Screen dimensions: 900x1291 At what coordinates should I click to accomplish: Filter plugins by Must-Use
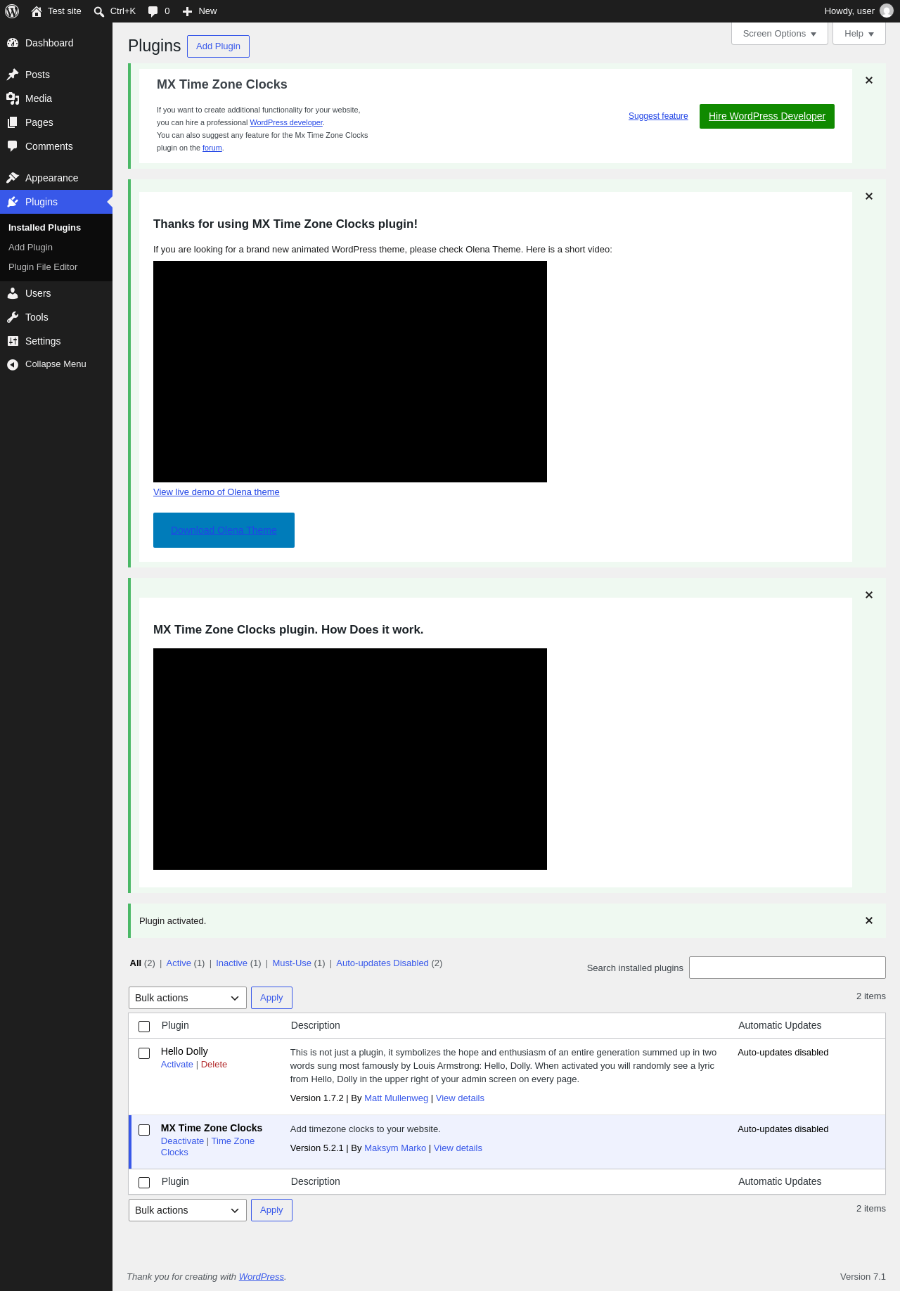[x=292, y=963]
